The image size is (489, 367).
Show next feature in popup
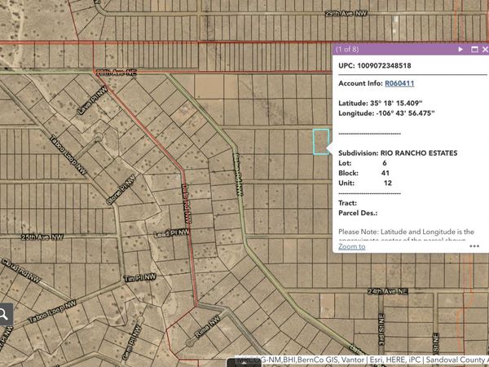[x=460, y=49]
